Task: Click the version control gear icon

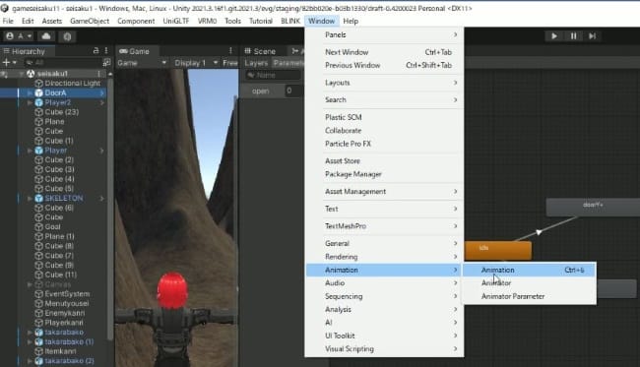Action: point(67,36)
